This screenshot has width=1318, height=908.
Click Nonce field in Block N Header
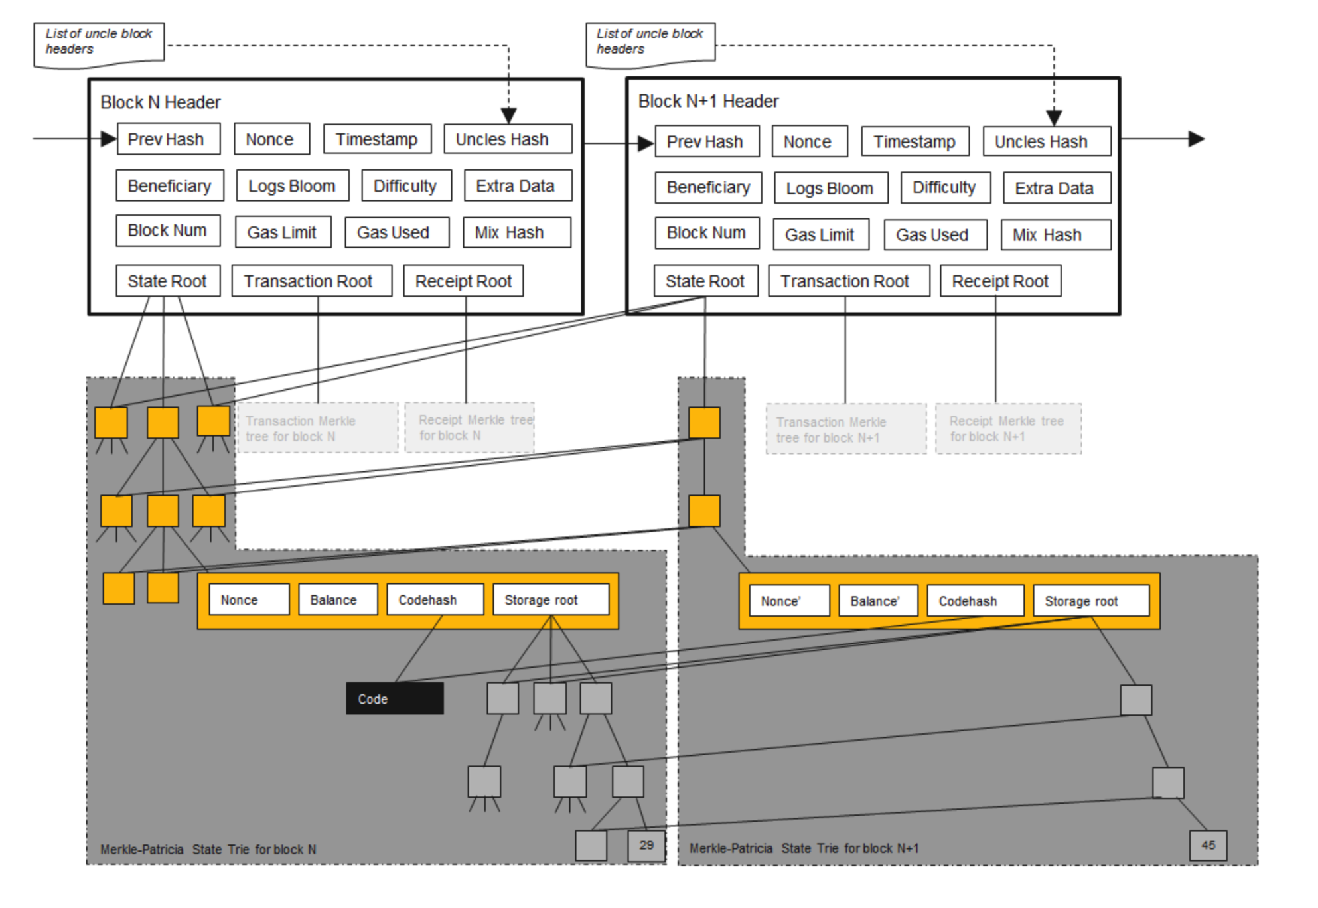pyautogui.click(x=272, y=139)
